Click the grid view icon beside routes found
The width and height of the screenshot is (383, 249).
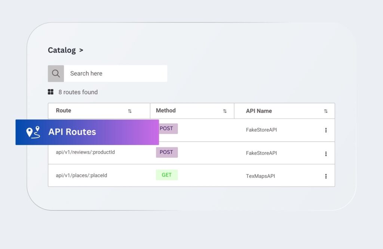coord(50,92)
